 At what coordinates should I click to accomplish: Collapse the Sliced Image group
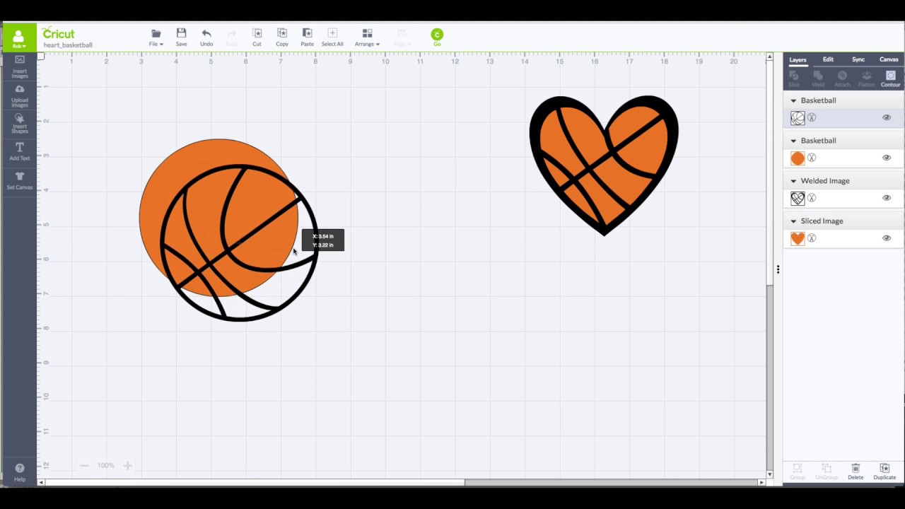coord(793,221)
